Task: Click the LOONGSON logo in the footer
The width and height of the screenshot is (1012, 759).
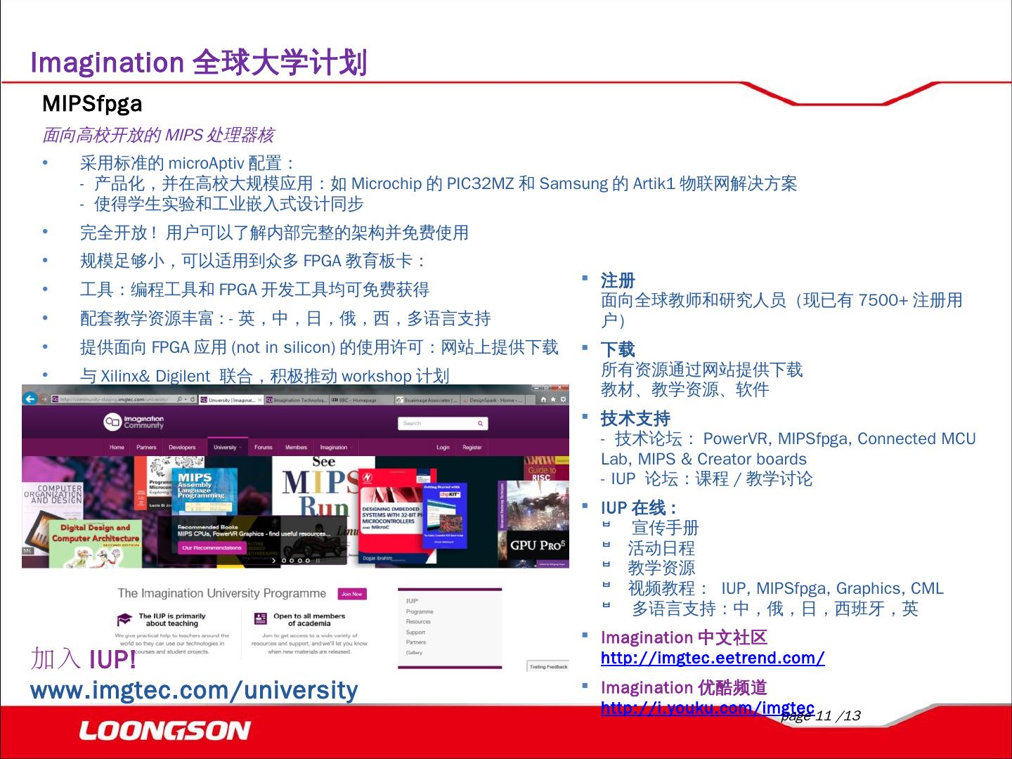Action: pyautogui.click(x=164, y=731)
